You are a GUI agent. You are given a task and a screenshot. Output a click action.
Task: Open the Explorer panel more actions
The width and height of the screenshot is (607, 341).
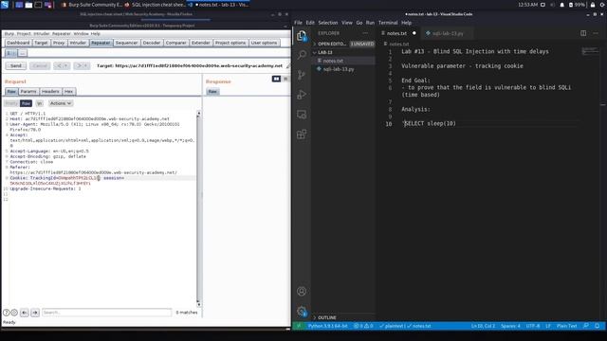365,33
